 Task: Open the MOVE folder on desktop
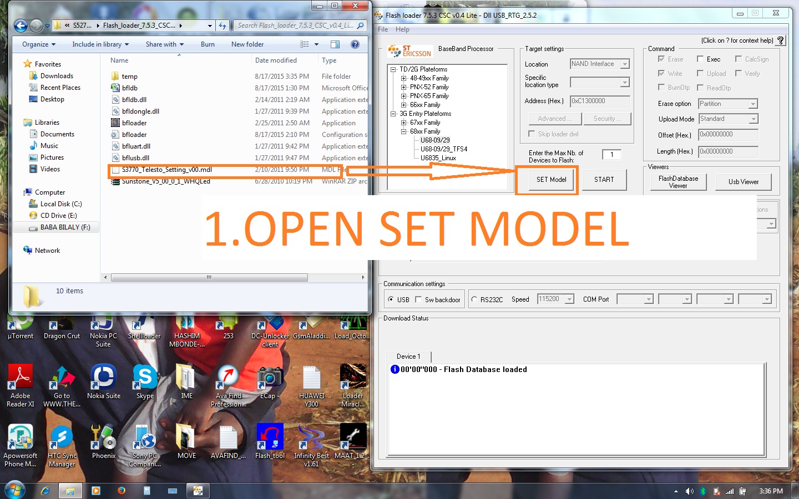coord(186,441)
